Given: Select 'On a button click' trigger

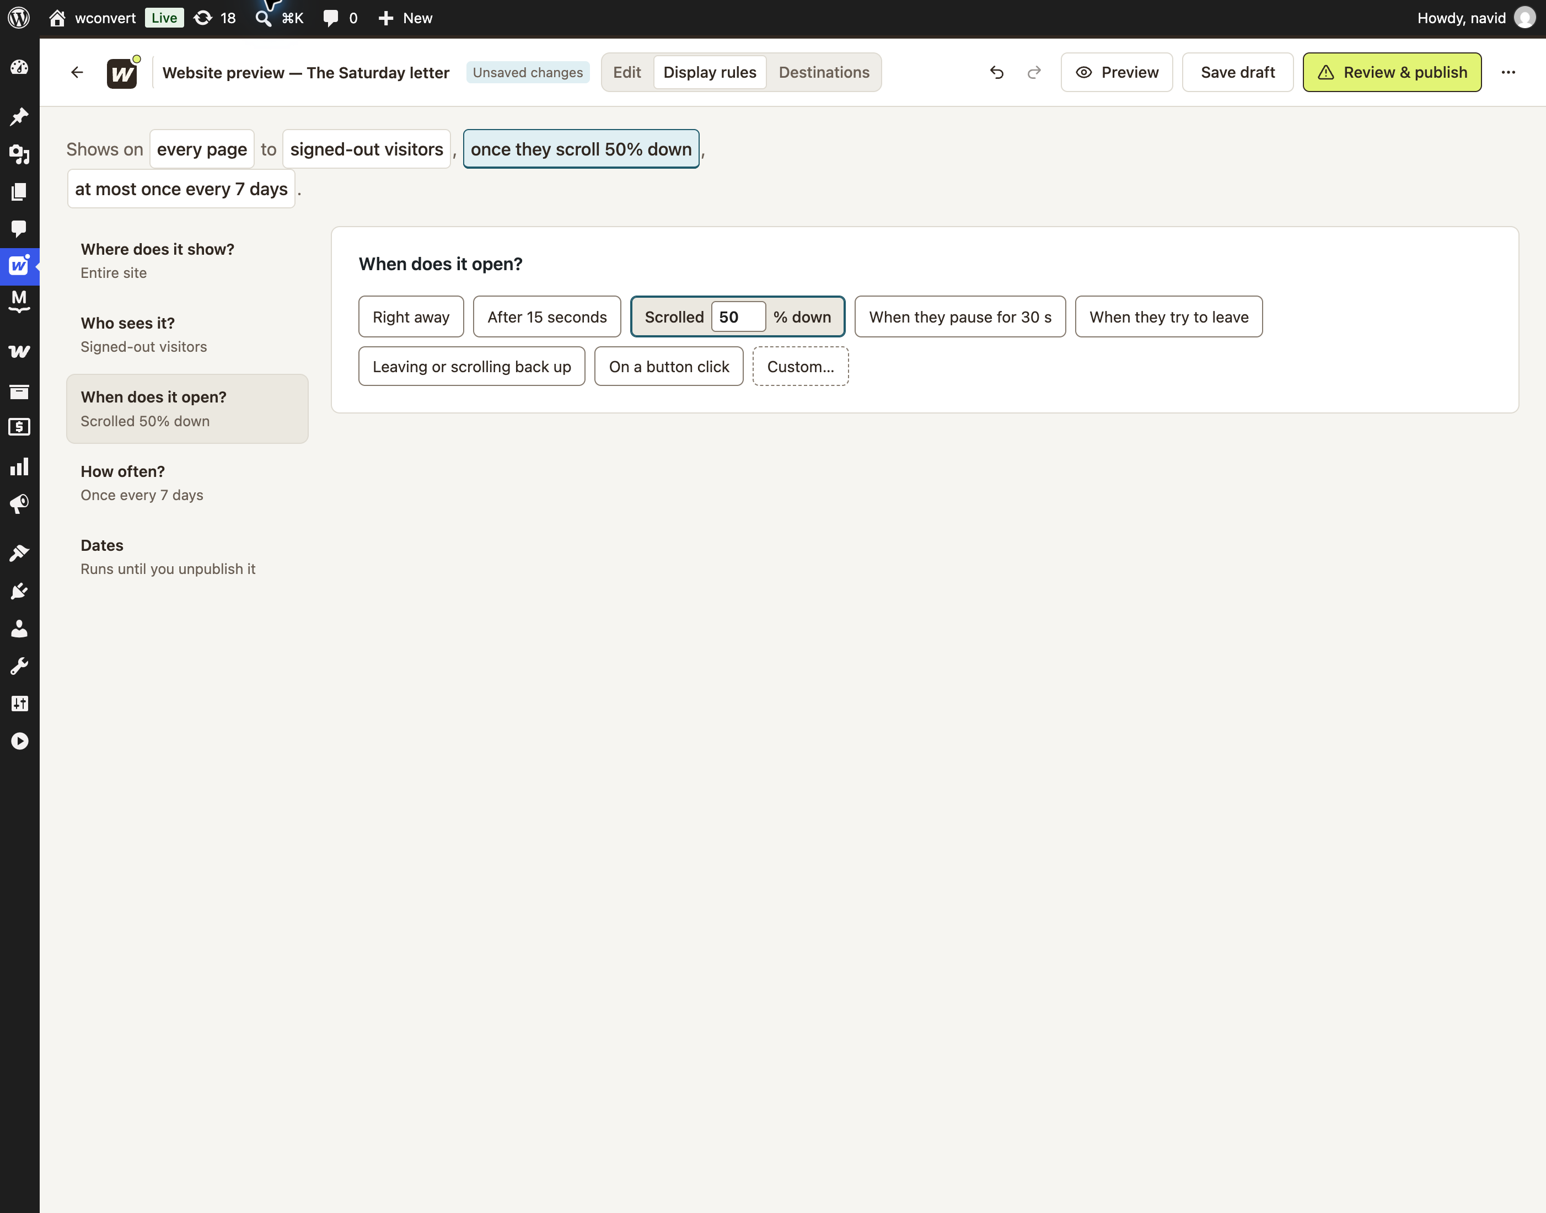Looking at the screenshot, I should [669, 367].
